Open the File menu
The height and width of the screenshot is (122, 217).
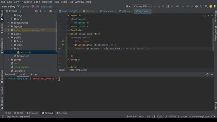click(3, 2)
